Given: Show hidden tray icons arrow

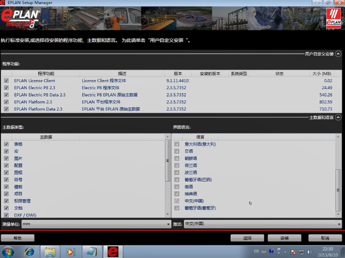Looking at the screenshot, I should click(285, 252).
